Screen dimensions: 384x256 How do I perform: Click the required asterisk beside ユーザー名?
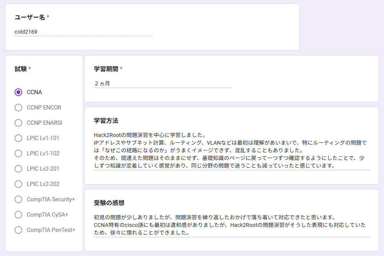click(x=48, y=17)
